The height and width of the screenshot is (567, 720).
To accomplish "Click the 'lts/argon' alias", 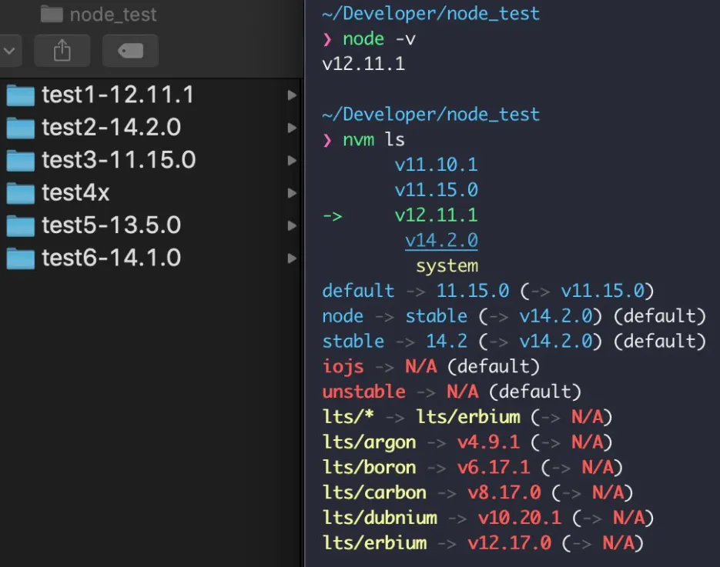I will 369,442.
